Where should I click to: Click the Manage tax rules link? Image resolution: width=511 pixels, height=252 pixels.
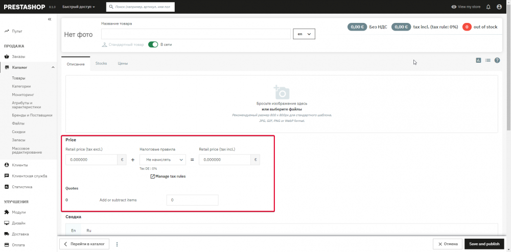171,176
